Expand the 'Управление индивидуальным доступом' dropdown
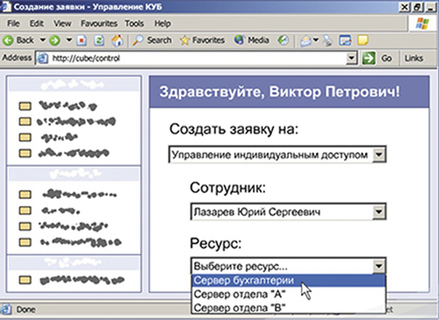 tap(379, 154)
